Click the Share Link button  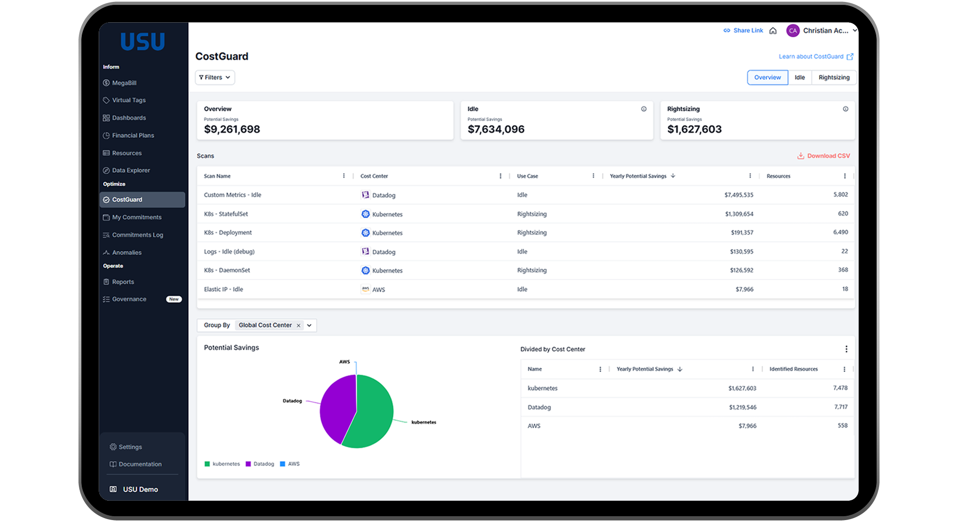point(744,29)
